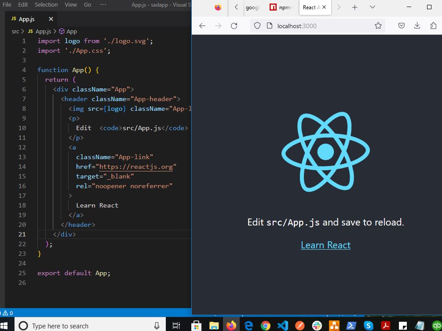442x331 pixels.
Task: Click line number 21 in the gutter
Action: point(22,234)
